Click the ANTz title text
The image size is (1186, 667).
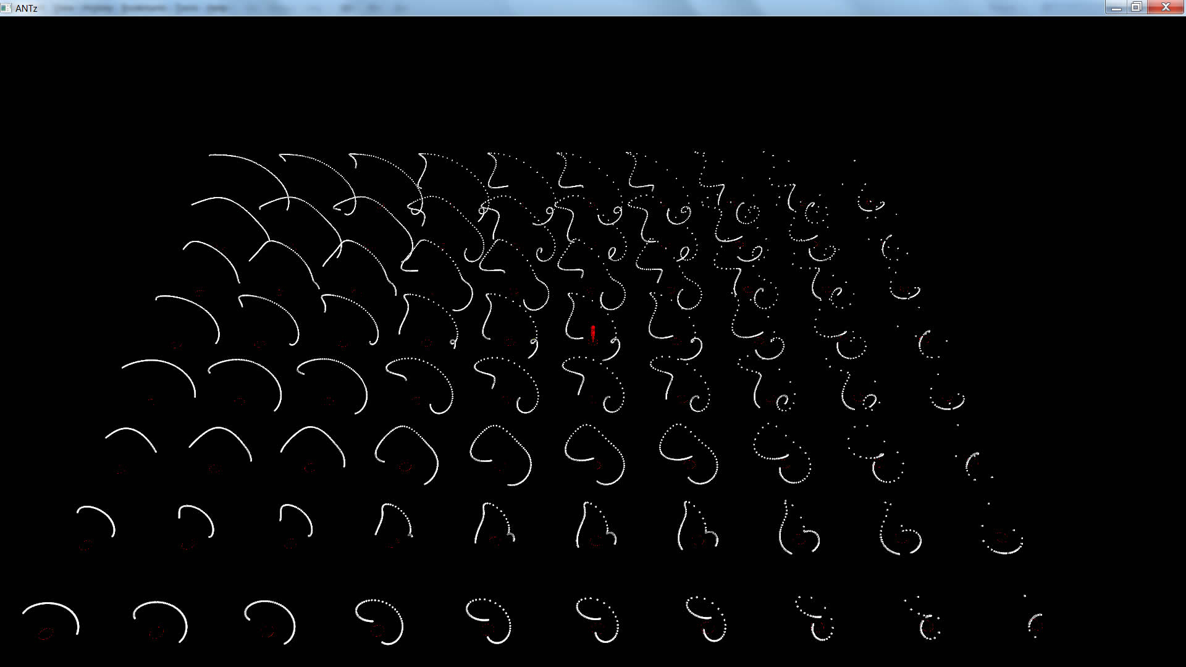coord(27,8)
